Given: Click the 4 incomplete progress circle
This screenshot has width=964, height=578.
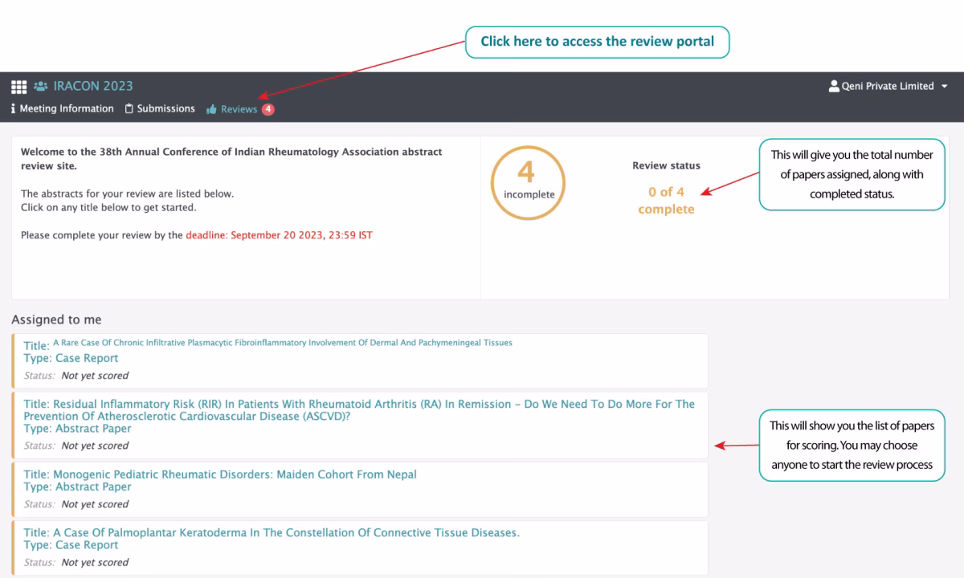Looking at the screenshot, I should pos(528,183).
